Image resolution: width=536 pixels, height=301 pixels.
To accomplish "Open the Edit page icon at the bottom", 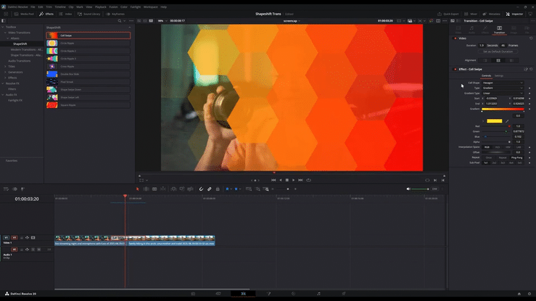I will 243,294.
